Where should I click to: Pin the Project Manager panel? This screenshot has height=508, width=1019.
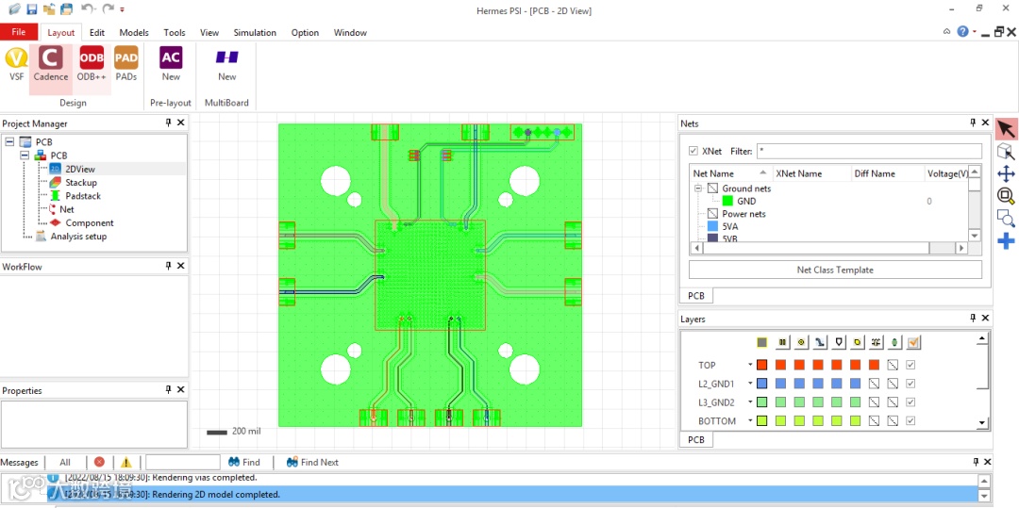tap(168, 123)
